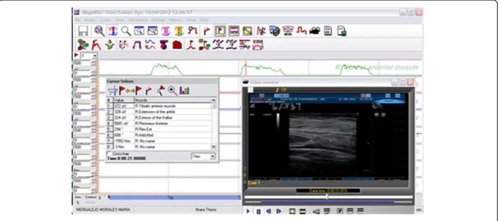Viewport: 499px width, 221px height.
Task: Click the blue timeline scroll bar under the graphs
Action: [x=174, y=198]
